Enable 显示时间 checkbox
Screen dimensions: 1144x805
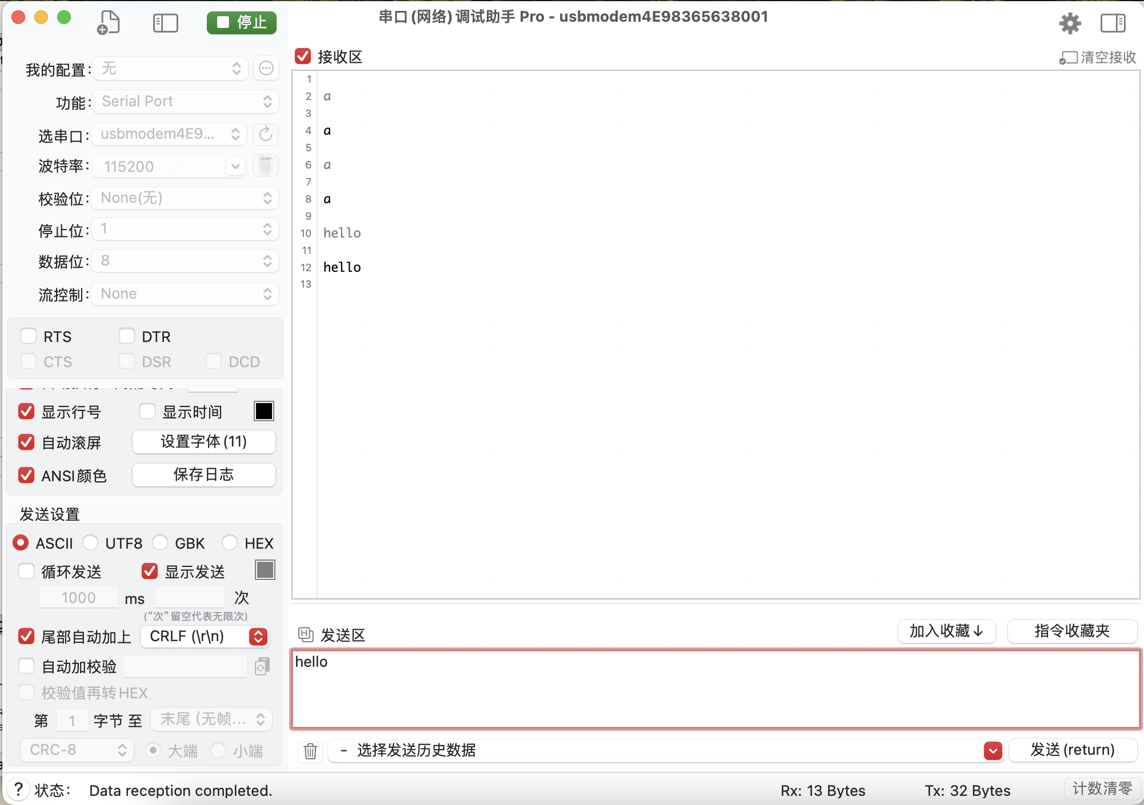coord(147,411)
